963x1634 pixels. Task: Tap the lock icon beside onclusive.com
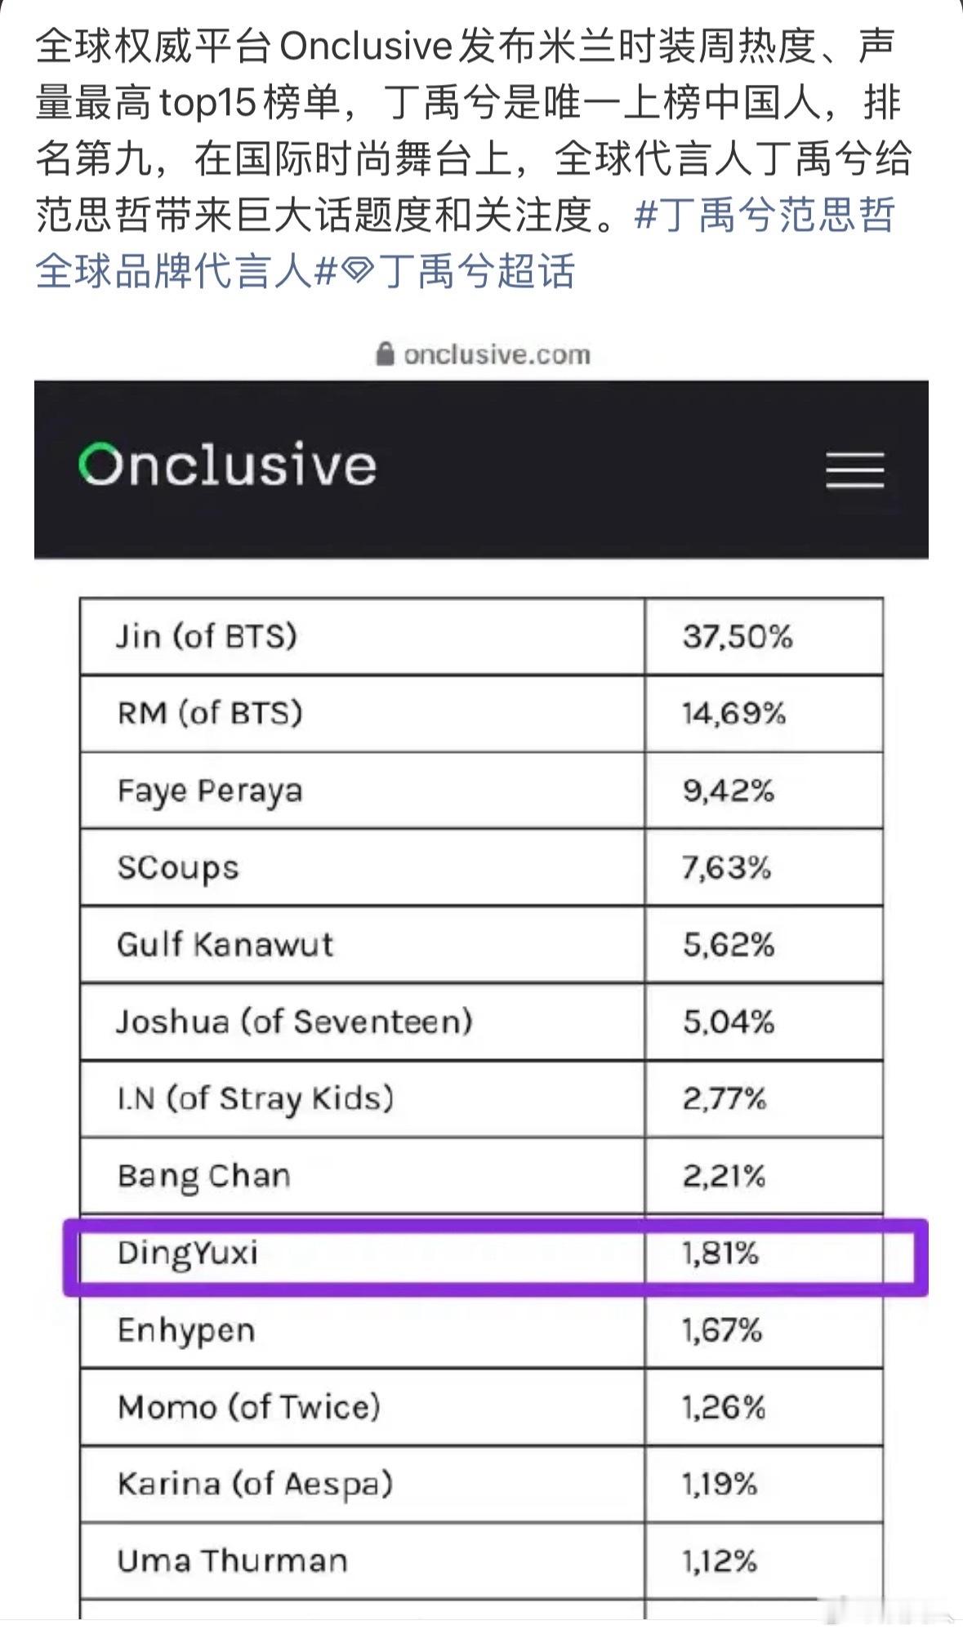coord(385,354)
